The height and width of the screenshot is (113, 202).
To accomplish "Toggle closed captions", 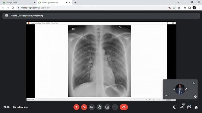I will (x=92, y=107).
